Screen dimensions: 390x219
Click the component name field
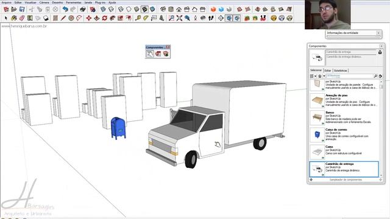coord(351,52)
